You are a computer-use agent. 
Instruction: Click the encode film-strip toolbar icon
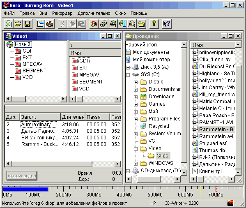(x=50, y=24)
